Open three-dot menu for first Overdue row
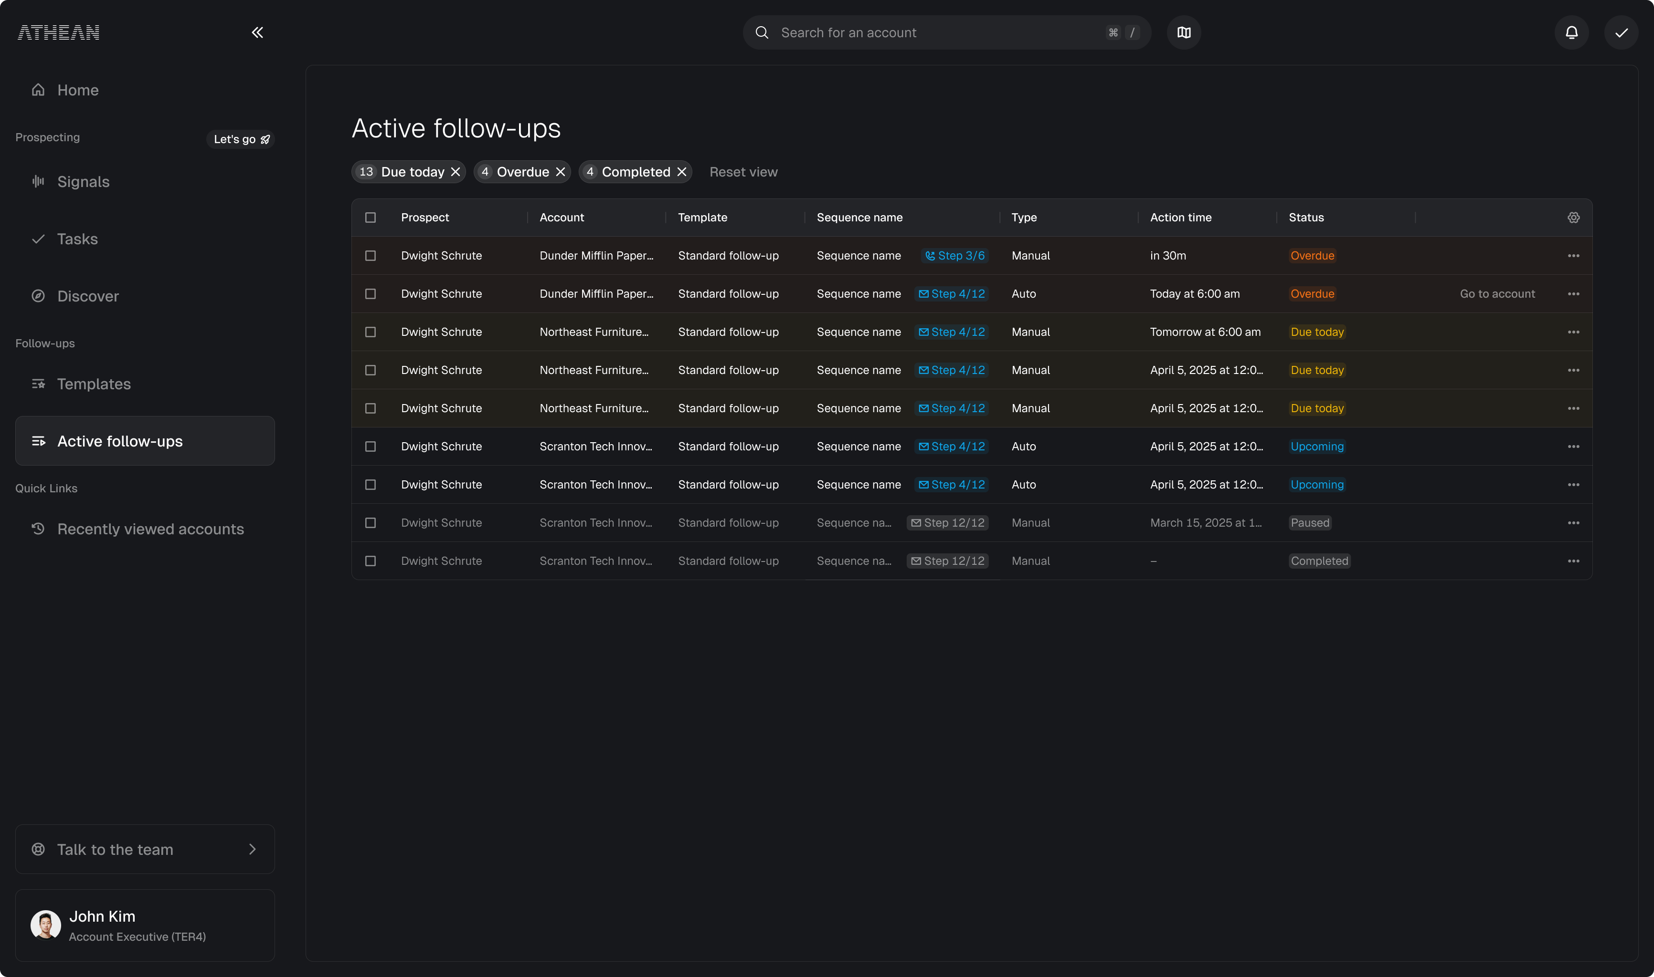The width and height of the screenshot is (1654, 977). [1573, 255]
